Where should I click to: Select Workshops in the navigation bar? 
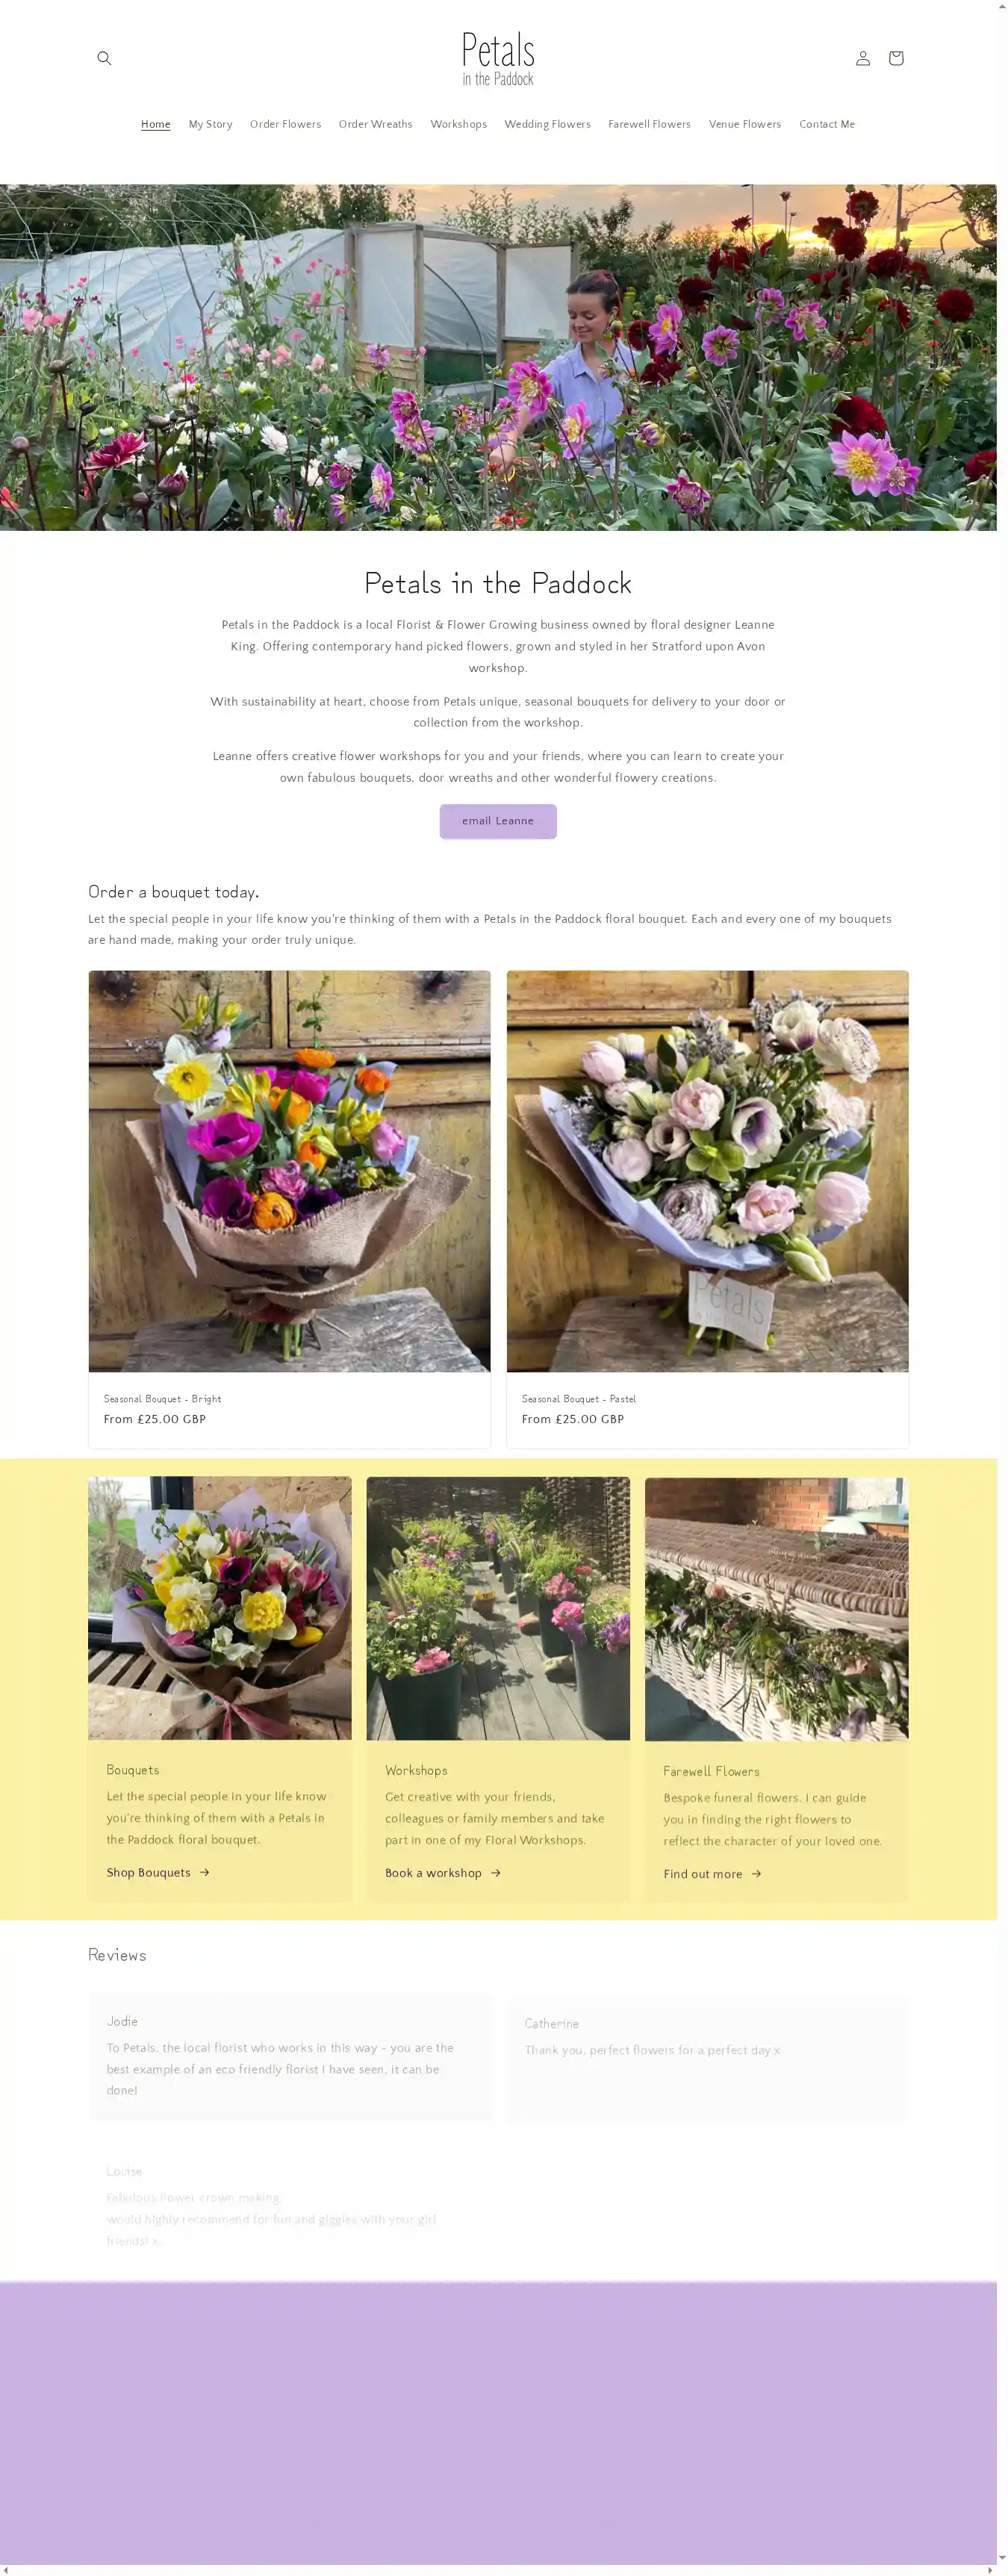coord(458,125)
